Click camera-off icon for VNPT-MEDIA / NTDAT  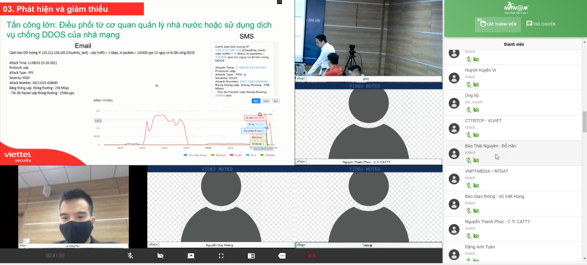coord(476,186)
